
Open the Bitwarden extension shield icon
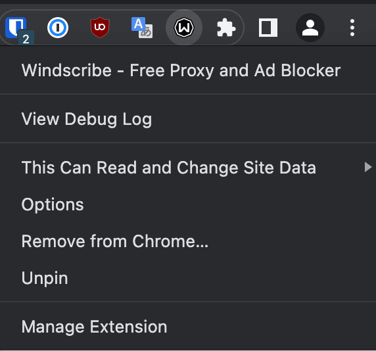[x=15, y=27]
